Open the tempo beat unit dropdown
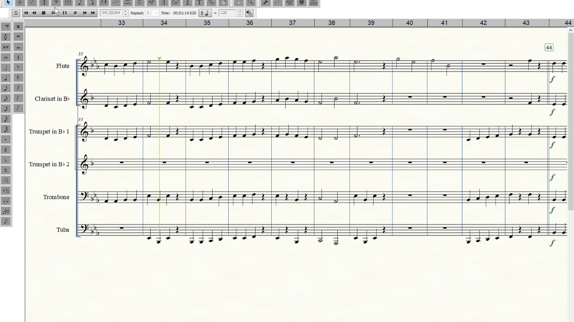The width and height of the screenshot is (574, 322). [206, 13]
